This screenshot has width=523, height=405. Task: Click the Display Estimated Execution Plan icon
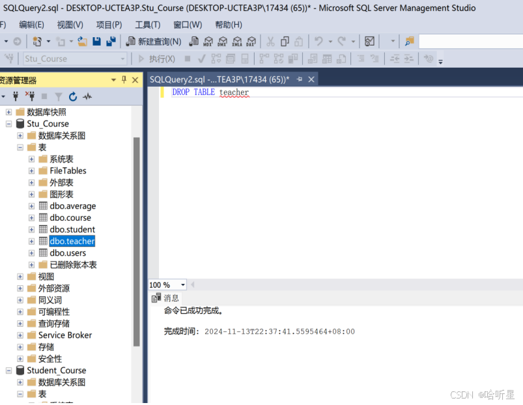(x=216, y=59)
